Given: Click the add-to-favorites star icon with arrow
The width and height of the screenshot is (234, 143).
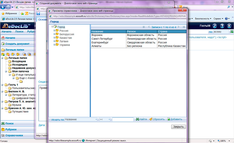Looking at the screenshot, I should 22,13.
